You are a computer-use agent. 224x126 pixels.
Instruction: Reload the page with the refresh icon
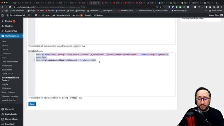(x=10, y=7)
